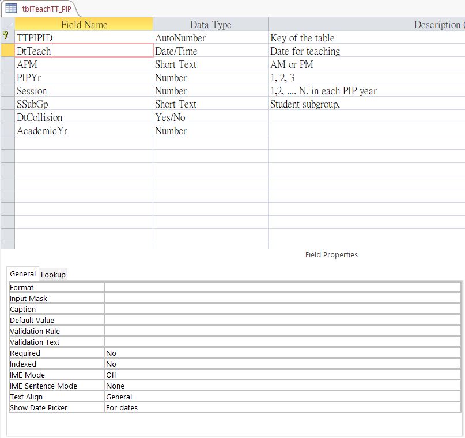Open the AutoNumber data type cell

click(210, 37)
